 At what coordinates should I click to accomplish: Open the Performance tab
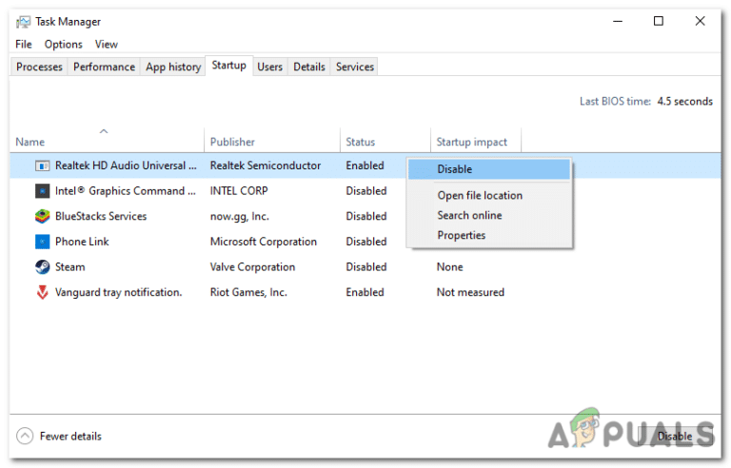tap(104, 67)
